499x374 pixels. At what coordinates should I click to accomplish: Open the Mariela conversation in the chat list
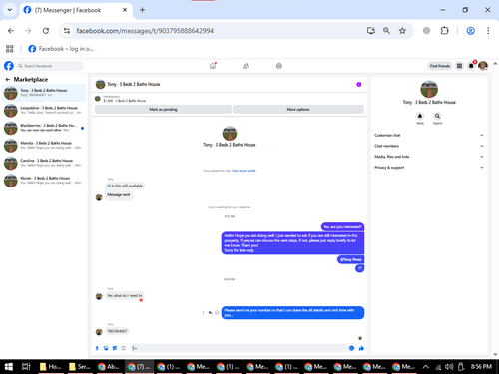click(44, 146)
